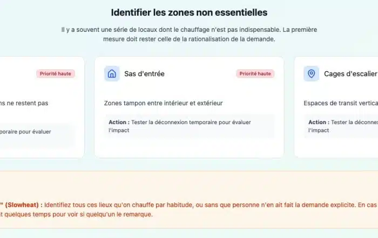Click the intro paragraph about rationalisation de la demande
This screenshot has width=378, height=238.
pos(189,35)
